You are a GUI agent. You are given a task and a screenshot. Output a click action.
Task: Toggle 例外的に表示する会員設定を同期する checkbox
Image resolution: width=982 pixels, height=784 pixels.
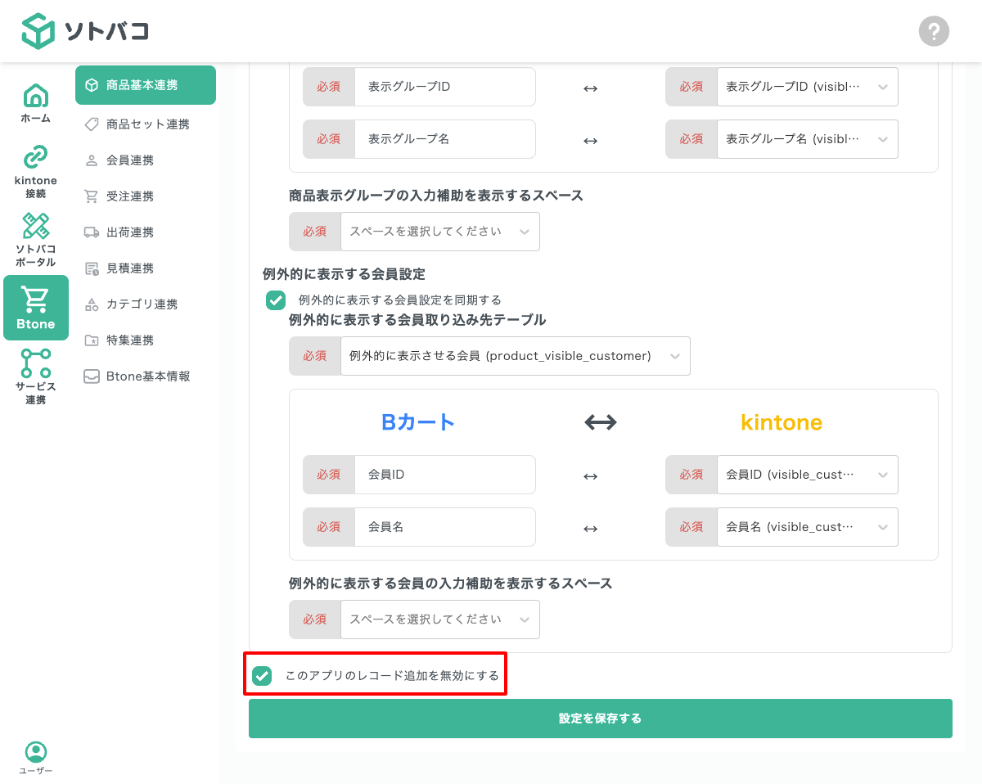coord(276,300)
